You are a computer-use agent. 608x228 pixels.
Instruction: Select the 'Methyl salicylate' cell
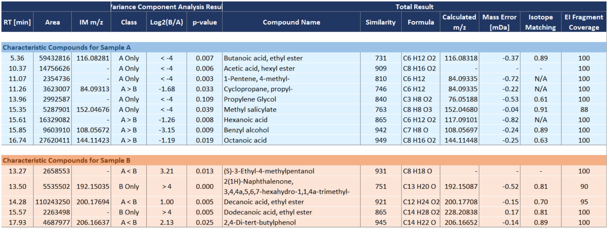coord(291,110)
